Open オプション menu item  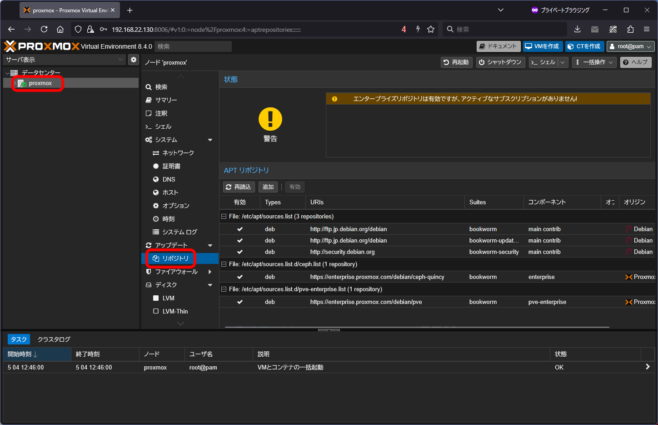180,206
